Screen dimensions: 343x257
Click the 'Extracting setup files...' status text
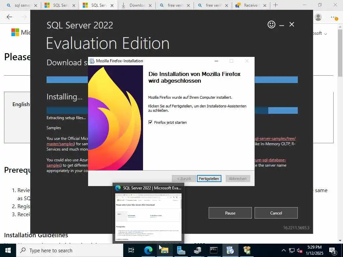point(66,118)
